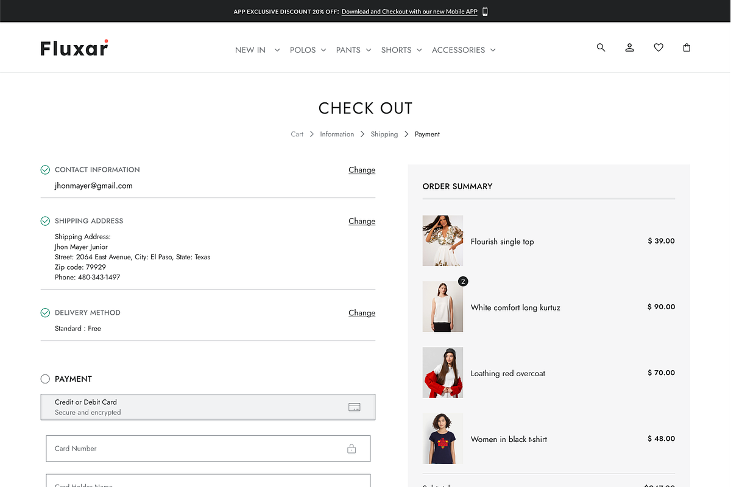Click the $ 39.00 price
Screen dimensions: 731x487
pyautogui.click(x=661, y=241)
